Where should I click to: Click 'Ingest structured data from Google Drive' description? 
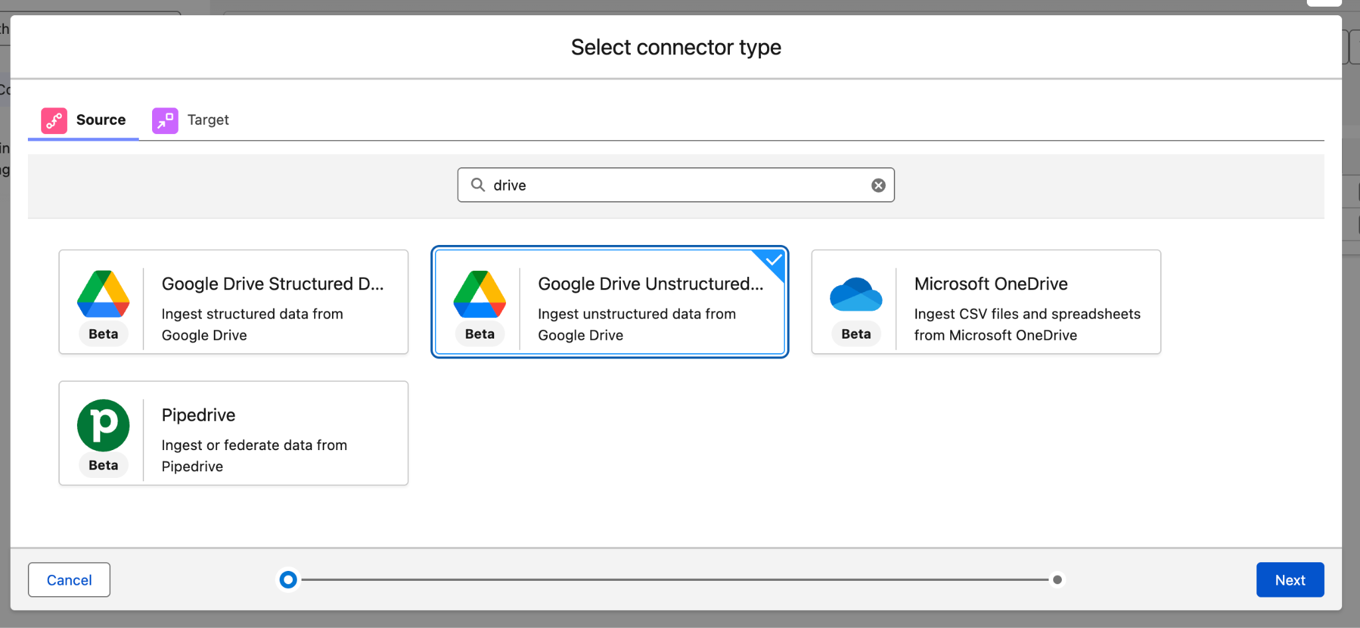pos(252,325)
